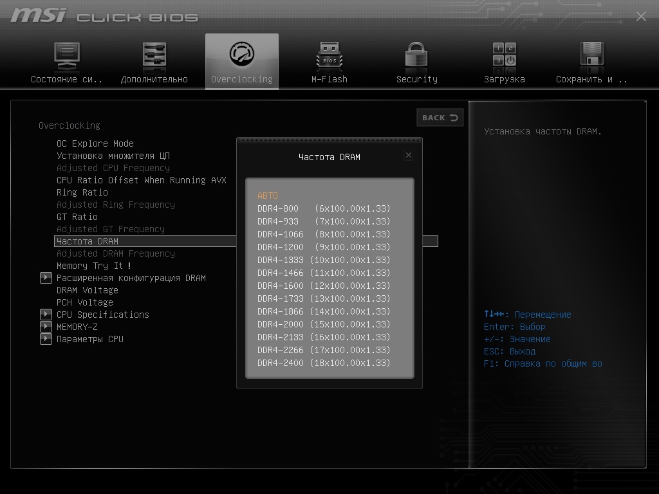Expand the CPU Specifications arrow
This screenshot has height=494, width=659.
[x=46, y=314]
